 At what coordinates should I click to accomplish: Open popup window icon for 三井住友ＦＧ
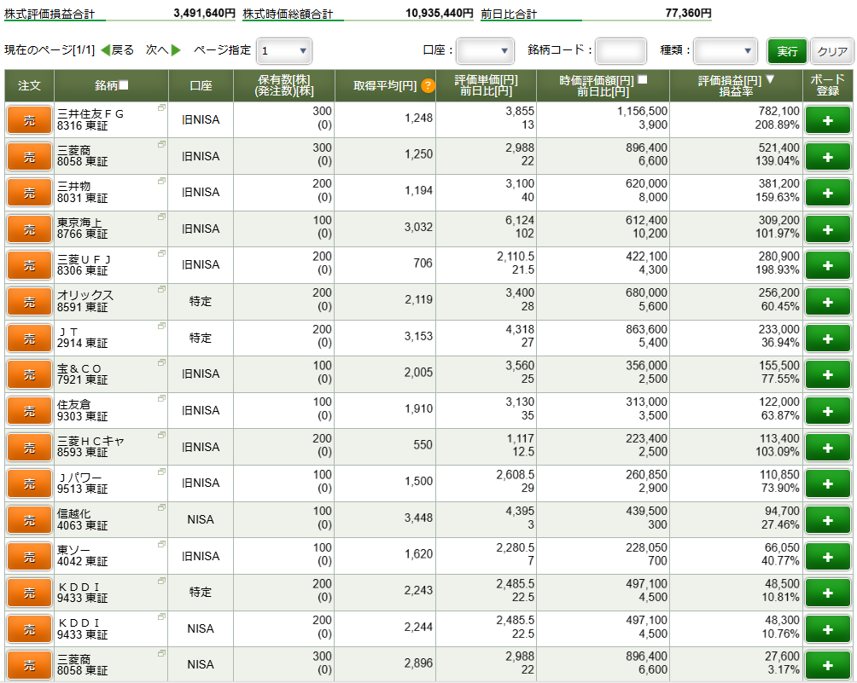click(161, 107)
